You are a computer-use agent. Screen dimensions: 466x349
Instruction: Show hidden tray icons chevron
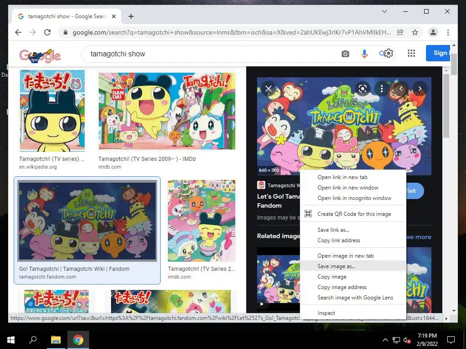click(385, 340)
